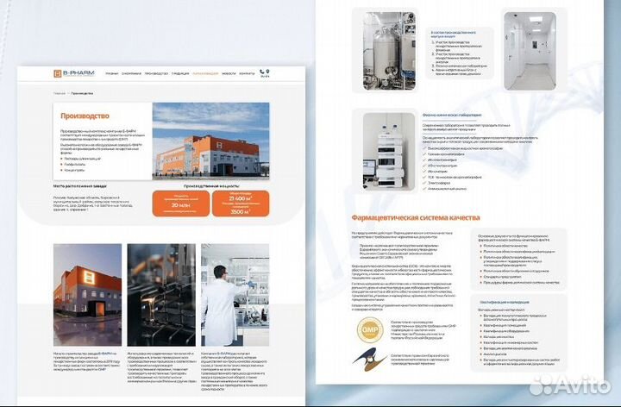Select the Производство navigation item
The image size is (621, 407).
point(156,74)
